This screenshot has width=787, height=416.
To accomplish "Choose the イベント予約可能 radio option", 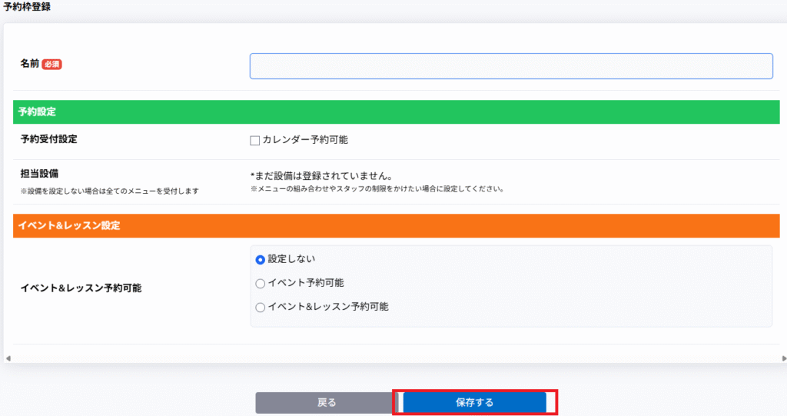I will (x=260, y=283).
